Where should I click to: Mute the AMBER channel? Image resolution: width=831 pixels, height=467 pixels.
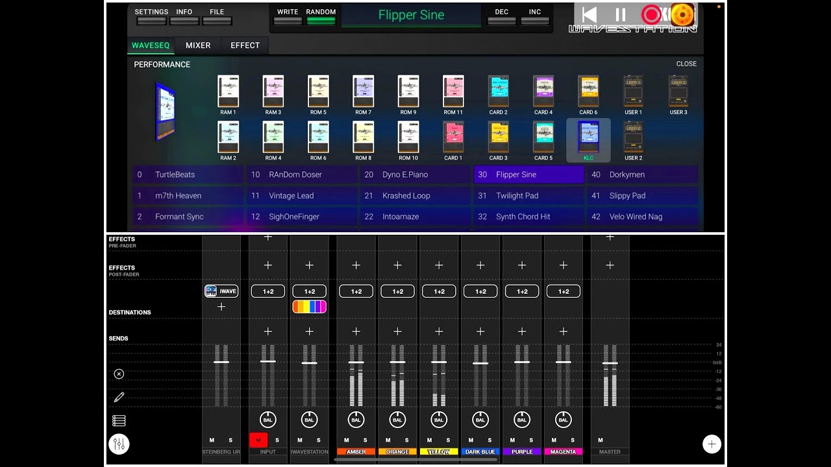(x=347, y=440)
